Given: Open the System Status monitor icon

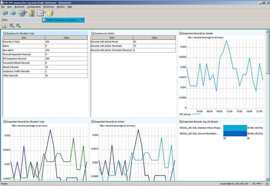Looking at the screenshot, I should (22, 13).
